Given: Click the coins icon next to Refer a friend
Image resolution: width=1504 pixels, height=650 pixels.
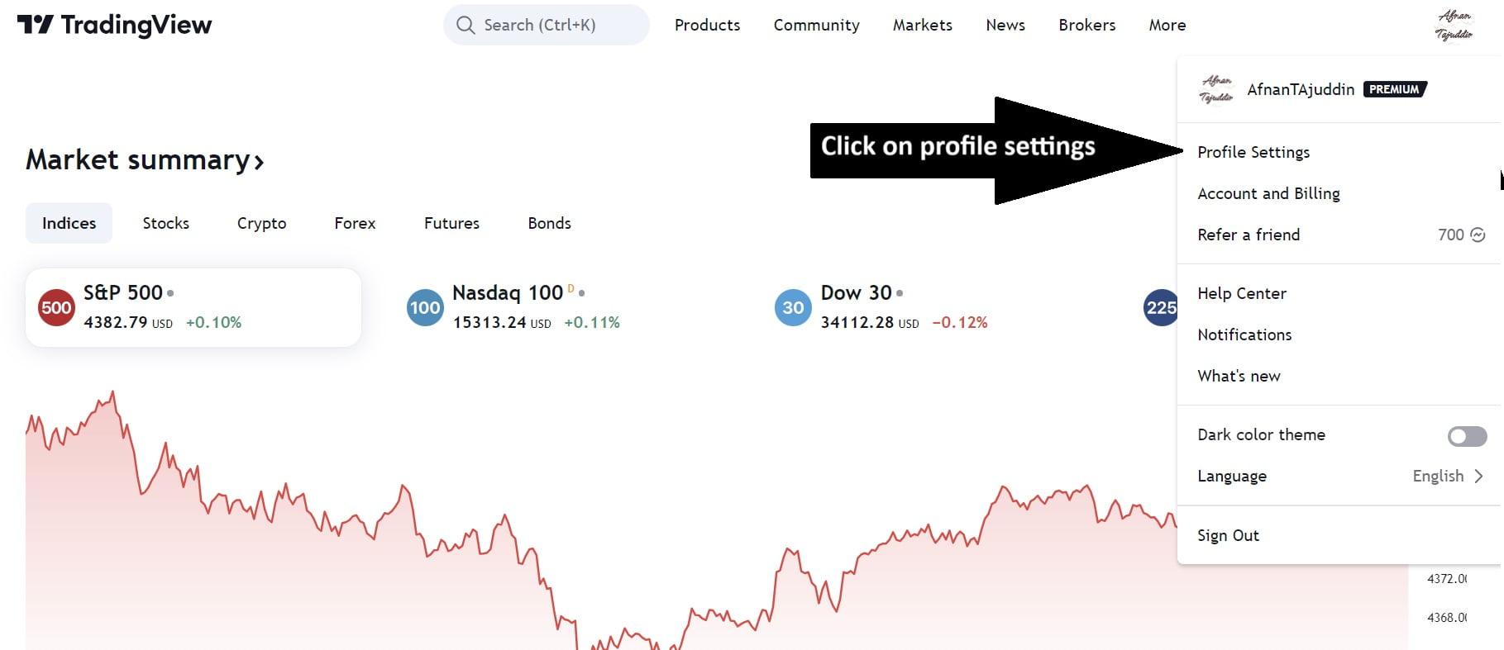Looking at the screenshot, I should (x=1477, y=235).
